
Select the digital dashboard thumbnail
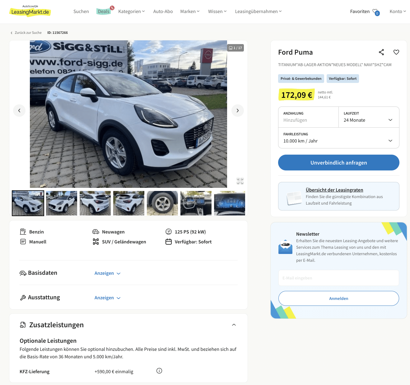click(x=230, y=203)
